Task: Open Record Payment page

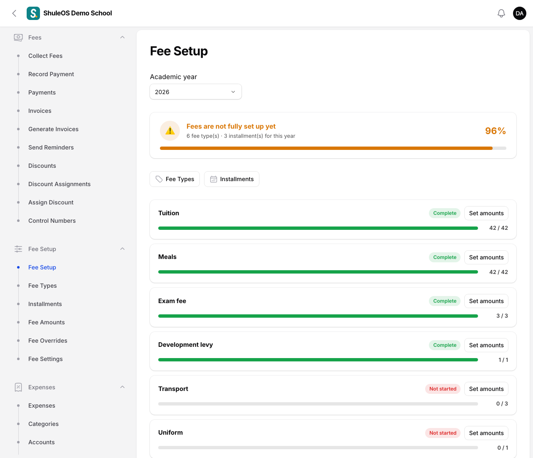Action: pyautogui.click(x=51, y=74)
